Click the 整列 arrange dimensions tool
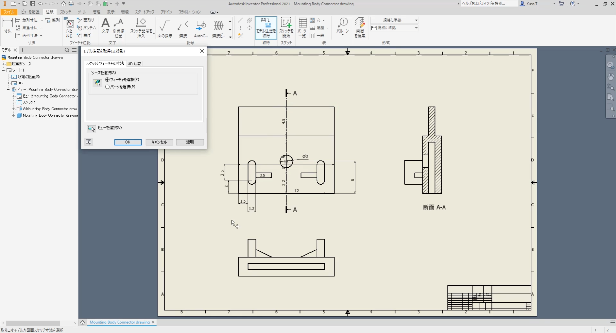This screenshot has height=333, width=616. click(53, 20)
